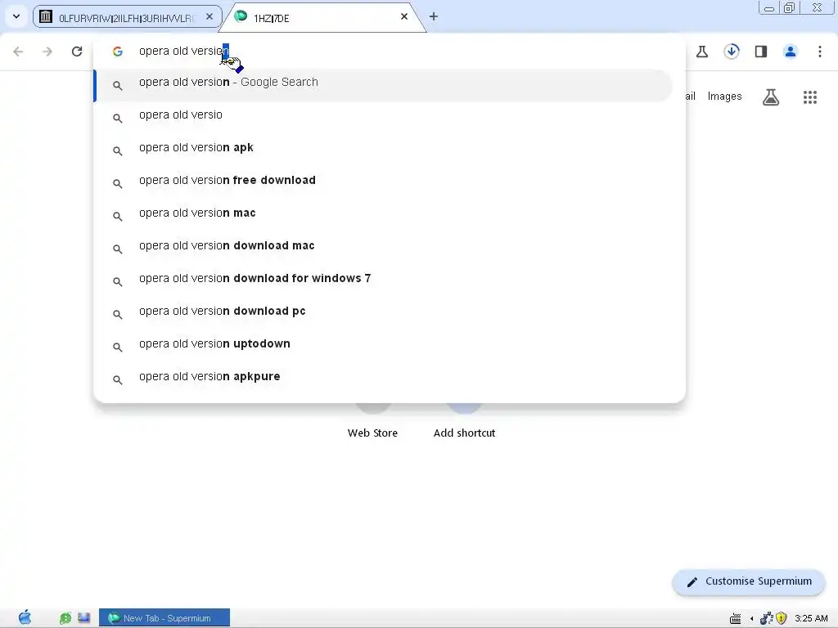Click the security shield tray icon
This screenshot has height=628, width=838.
[782, 618]
